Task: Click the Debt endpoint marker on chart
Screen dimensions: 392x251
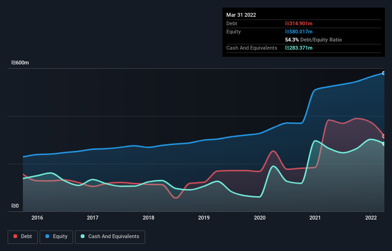Action: click(384, 136)
